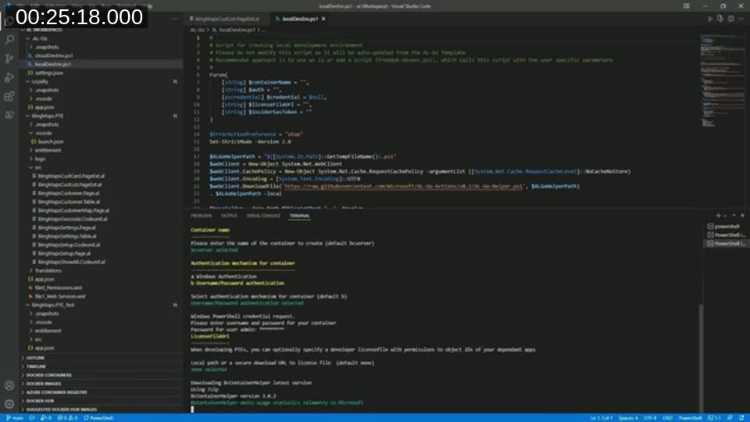Add a new terminal with plus icon
The image size is (750, 422).
718,216
